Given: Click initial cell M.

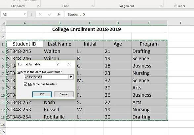Looking at the screenshot, I should click(90, 81).
